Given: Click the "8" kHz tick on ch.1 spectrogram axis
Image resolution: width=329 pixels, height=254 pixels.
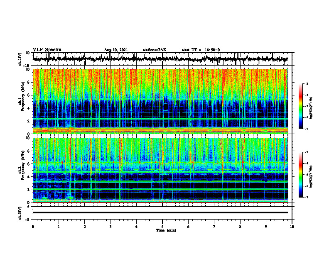Looking at the screenshot, I should 29,82.
